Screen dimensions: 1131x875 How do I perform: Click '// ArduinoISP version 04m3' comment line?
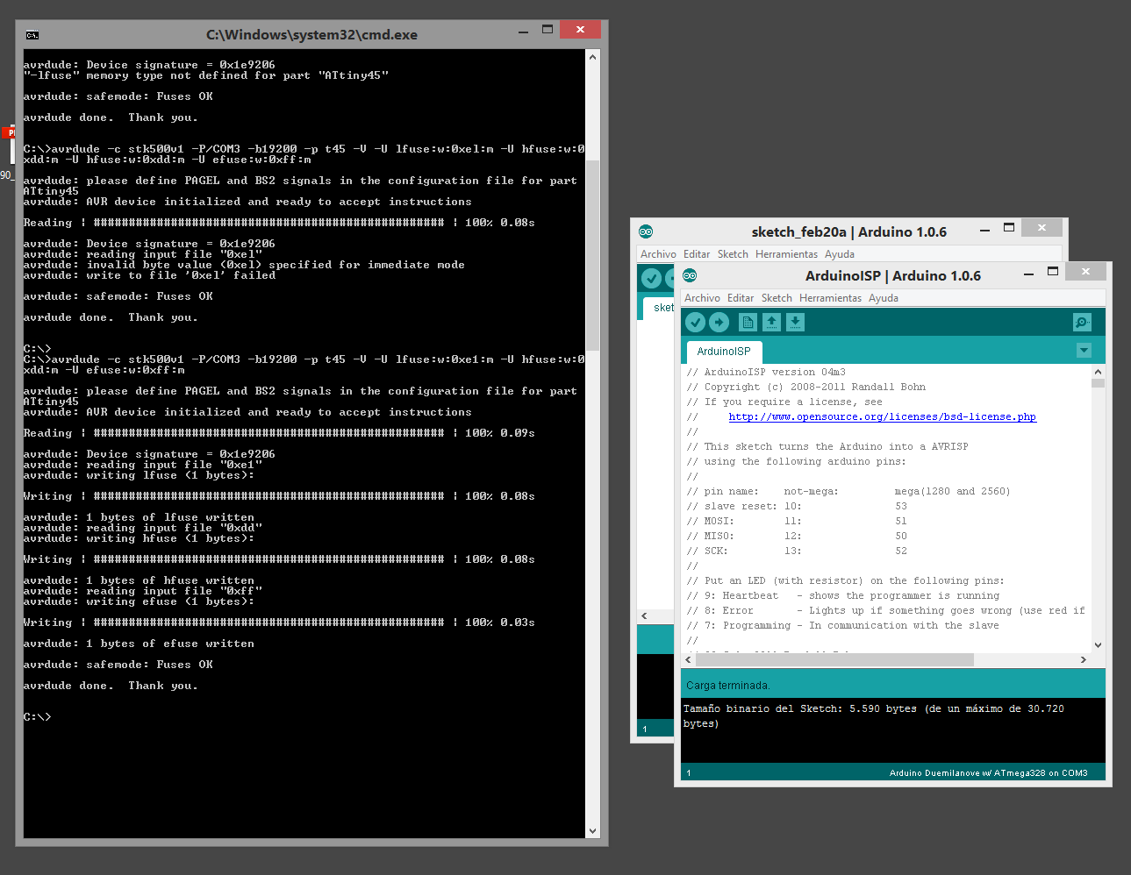[x=766, y=373]
